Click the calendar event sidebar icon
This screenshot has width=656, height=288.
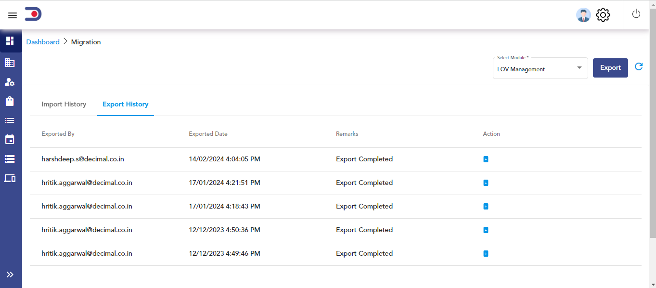[10, 140]
